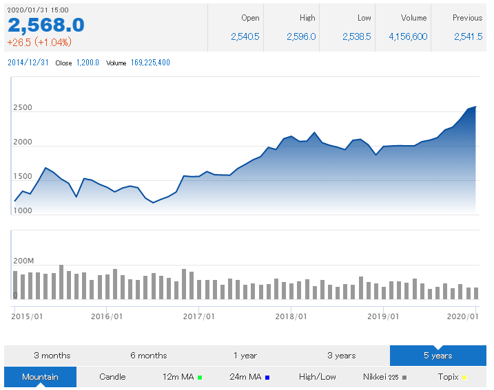494x390 pixels.
Task: Toggle the 24m MA moving average overlay
Action: click(x=245, y=377)
